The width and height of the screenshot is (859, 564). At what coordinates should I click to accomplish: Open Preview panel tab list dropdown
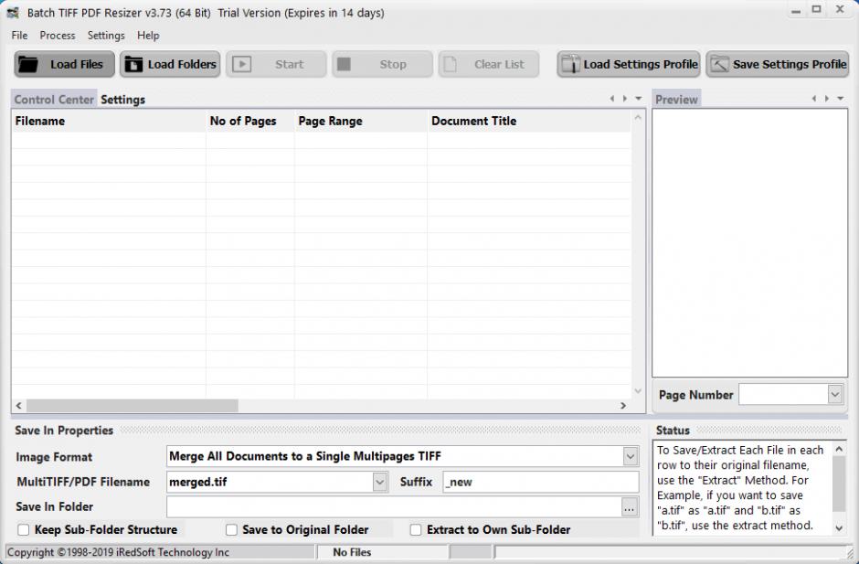coord(841,99)
